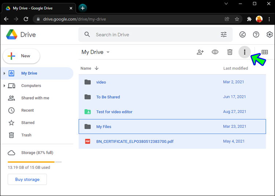
Task: Open the More actions three-dot menu
Action: [245, 52]
